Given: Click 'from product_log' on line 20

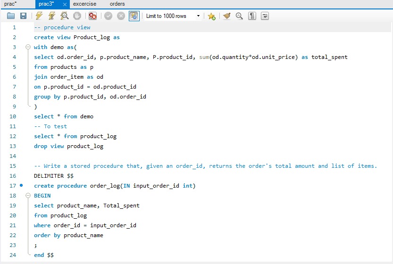Looking at the screenshot, I should click(x=60, y=215).
